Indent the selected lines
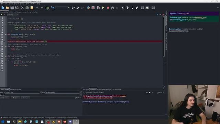 point(73,8)
